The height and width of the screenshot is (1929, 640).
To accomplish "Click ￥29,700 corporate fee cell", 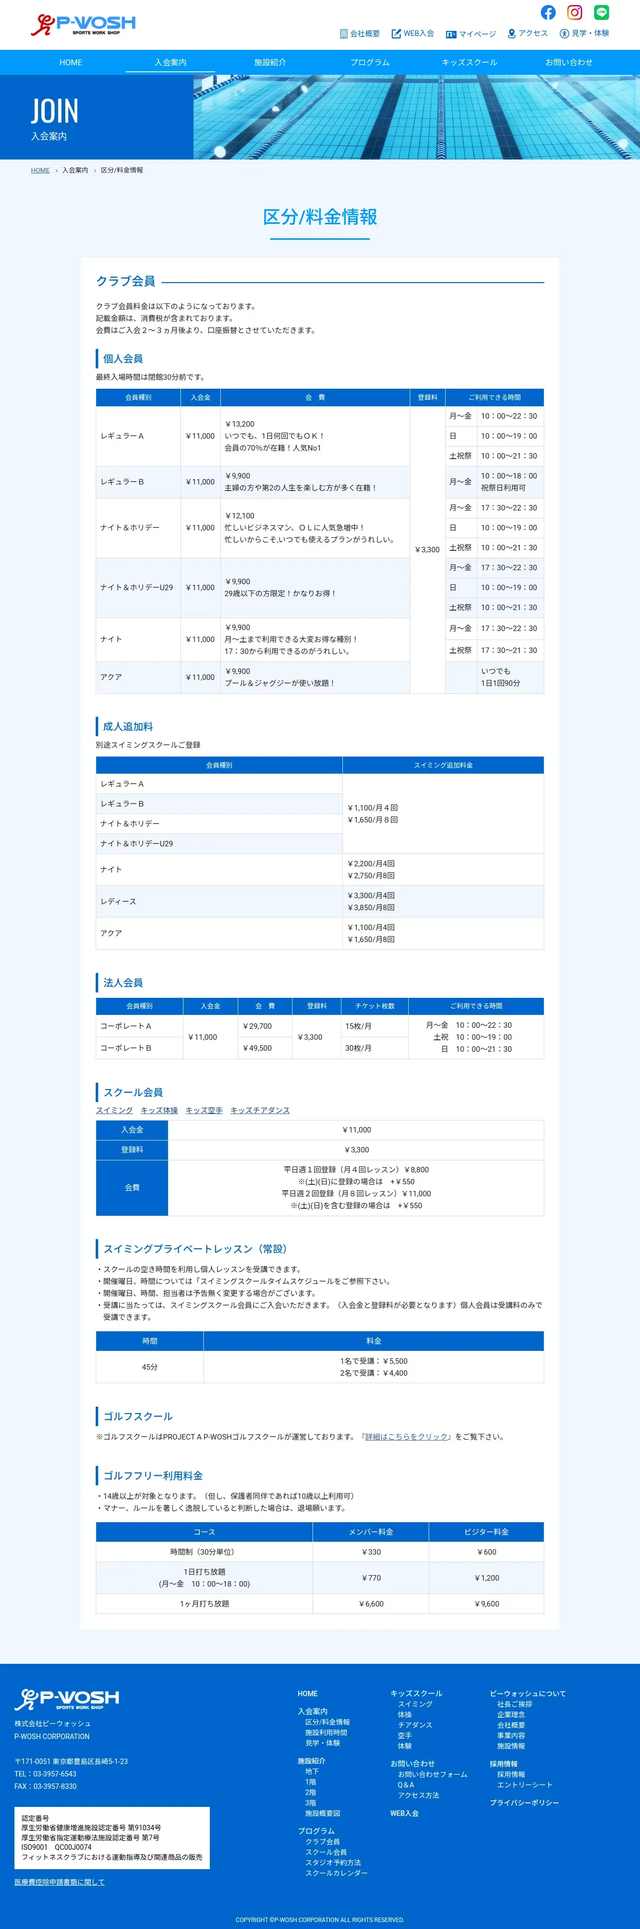I will [265, 1026].
